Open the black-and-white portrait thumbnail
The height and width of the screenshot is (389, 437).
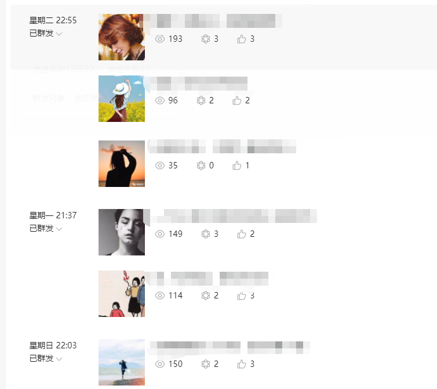122,232
